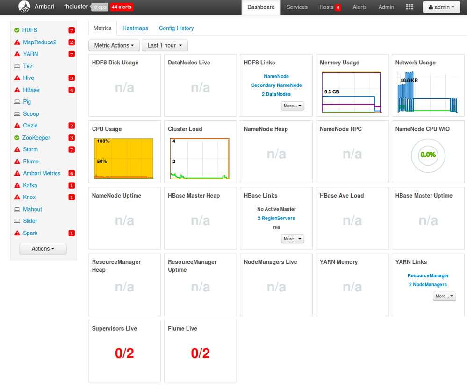Viewport: 467px width, 388px height.
Task: Select the Metrics tab
Action: click(x=102, y=28)
